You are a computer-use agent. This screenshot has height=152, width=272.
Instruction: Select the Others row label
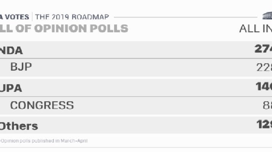19,126
